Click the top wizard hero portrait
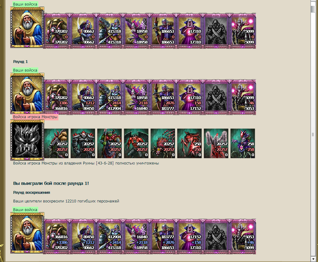The height and width of the screenshot is (262, 318). tap(27, 27)
